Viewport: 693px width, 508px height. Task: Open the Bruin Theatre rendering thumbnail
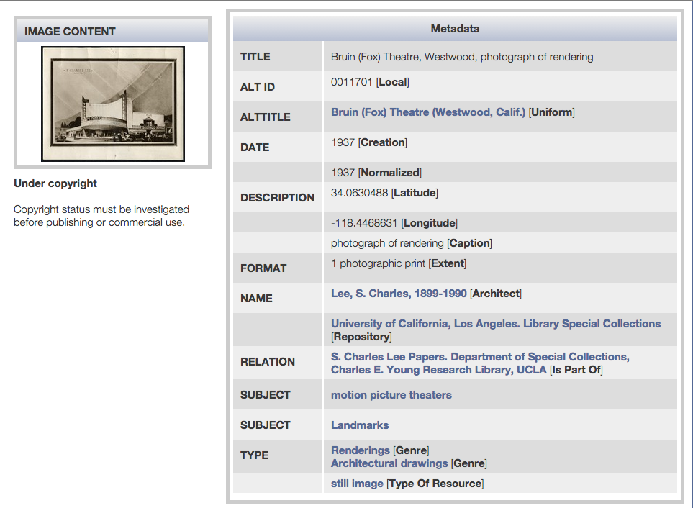click(x=113, y=104)
